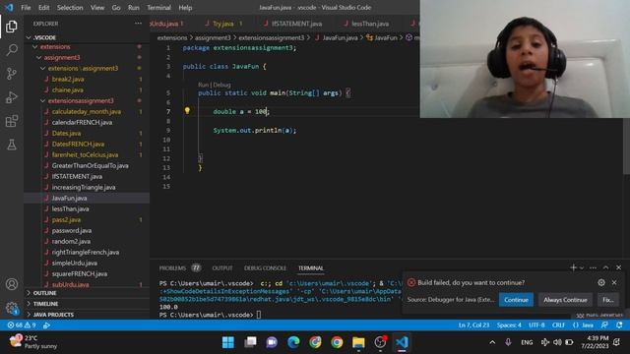Open notification settings gear in Build failed popup

(x=601, y=282)
